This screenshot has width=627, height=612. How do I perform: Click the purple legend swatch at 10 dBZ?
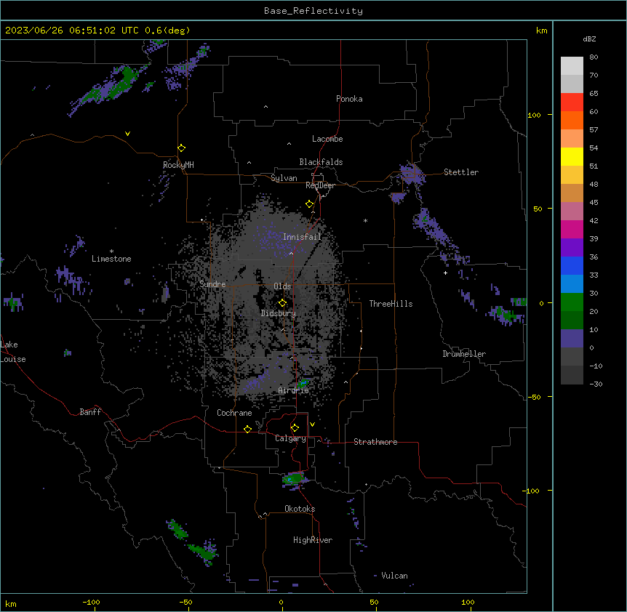[x=572, y=339]
